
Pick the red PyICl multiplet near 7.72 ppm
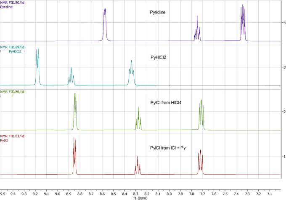pos(200,162)
